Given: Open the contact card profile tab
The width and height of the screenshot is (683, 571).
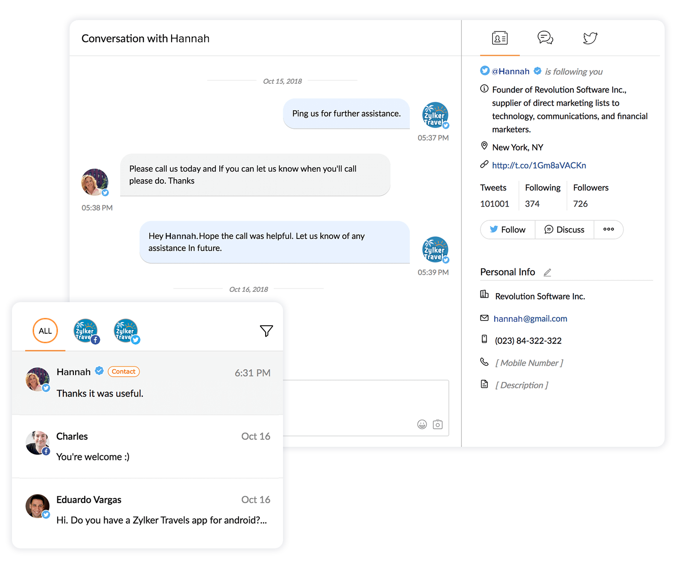Looking at the screenshot, I should [499, 38].
